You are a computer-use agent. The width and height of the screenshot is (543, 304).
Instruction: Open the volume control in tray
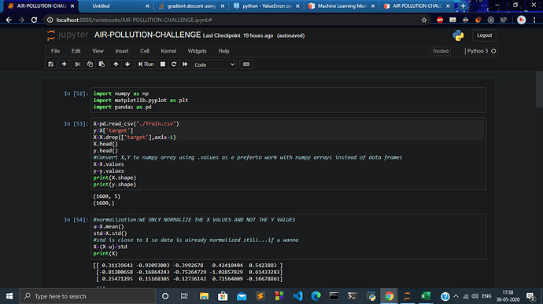[475, 296]
